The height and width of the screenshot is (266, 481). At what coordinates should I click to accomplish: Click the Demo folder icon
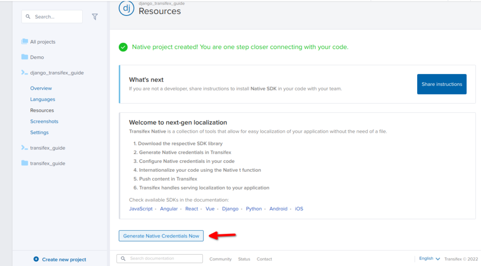pyautogui.click(x=24, y=57)
